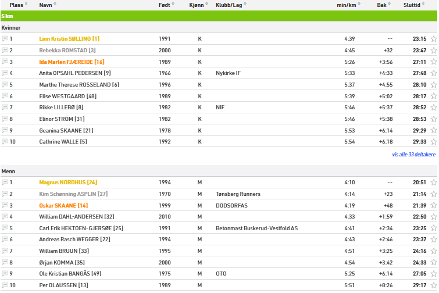
Task: Click comment icon next to Per Olaussen
Action: 5,285
